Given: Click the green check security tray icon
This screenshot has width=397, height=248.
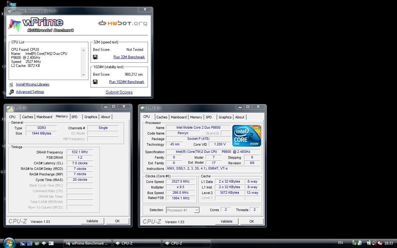Looking at the screenshot, I should click(x=355, y=243).
